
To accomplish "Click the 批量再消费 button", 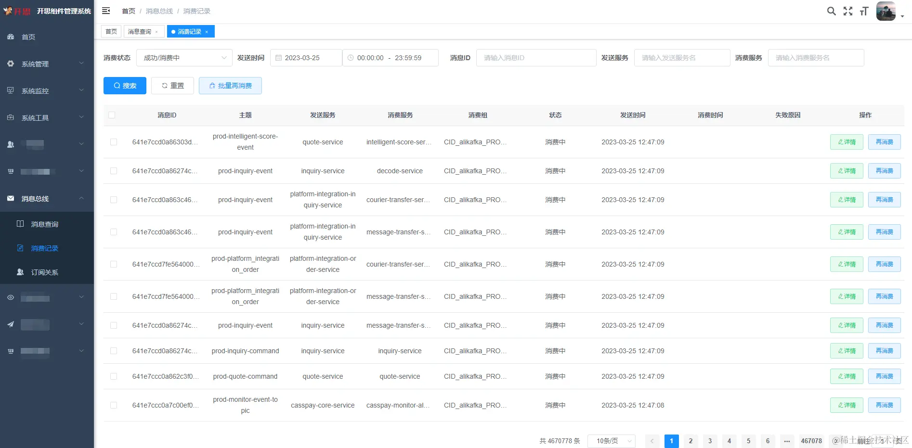I will [230, 86].
